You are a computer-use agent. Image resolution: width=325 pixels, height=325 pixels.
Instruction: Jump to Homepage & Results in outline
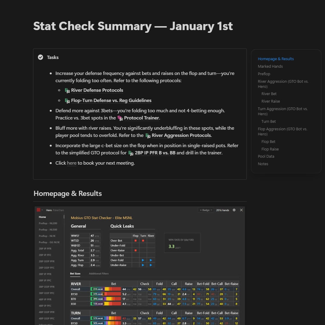click(x=276, y=59)
